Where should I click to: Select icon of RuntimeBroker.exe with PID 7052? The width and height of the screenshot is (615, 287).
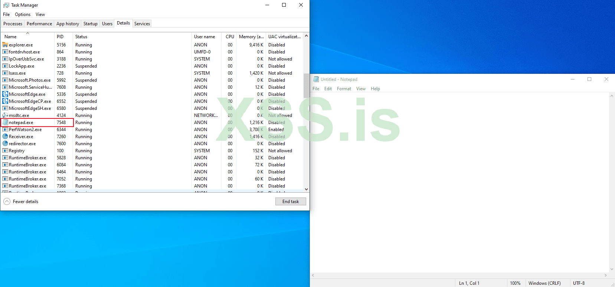tap(5, 179)
